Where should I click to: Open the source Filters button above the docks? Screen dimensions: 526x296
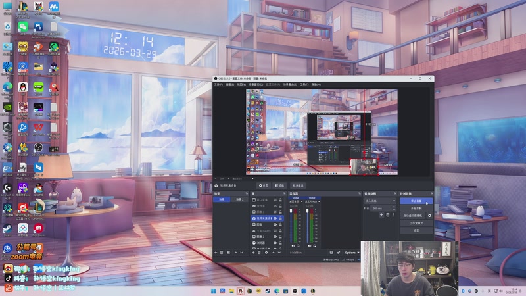click(279, 185)
